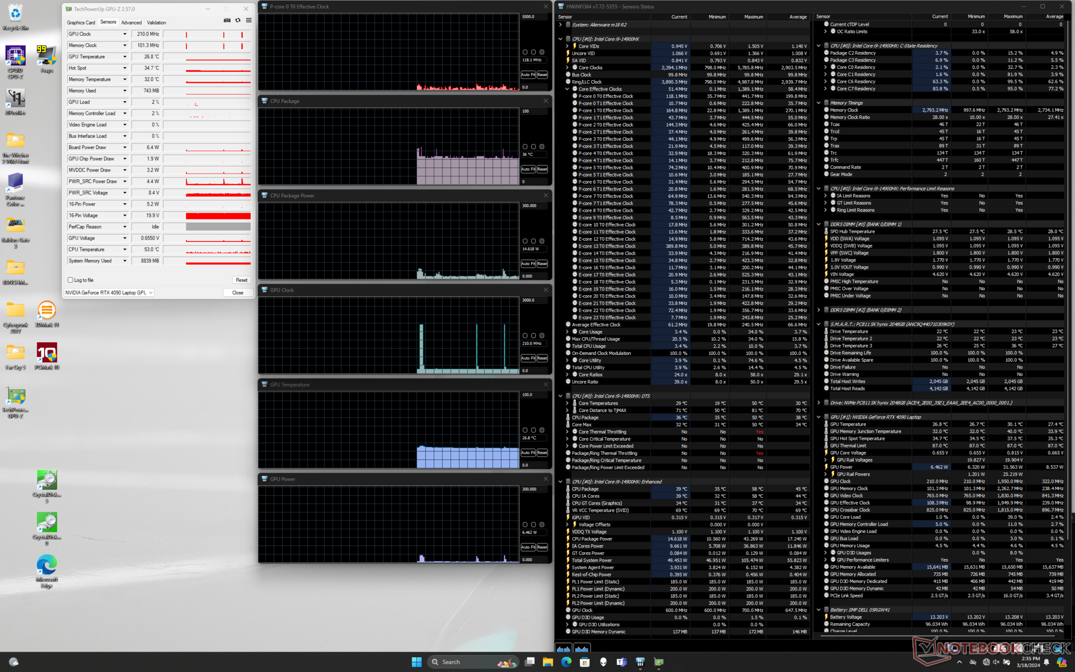Toggle middle color box in GPU Temperature graph
The height and width of the screenshot is (672, 1075).
534,430
